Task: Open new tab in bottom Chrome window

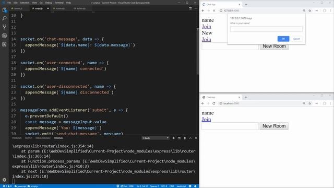Action: [246, 97]
